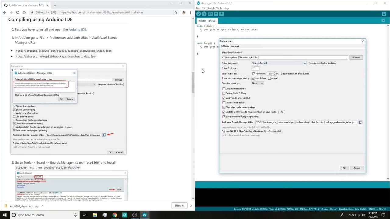Create a new sketch via toolbar icon
Screen dimensions: 390x219
pos(211,14)
